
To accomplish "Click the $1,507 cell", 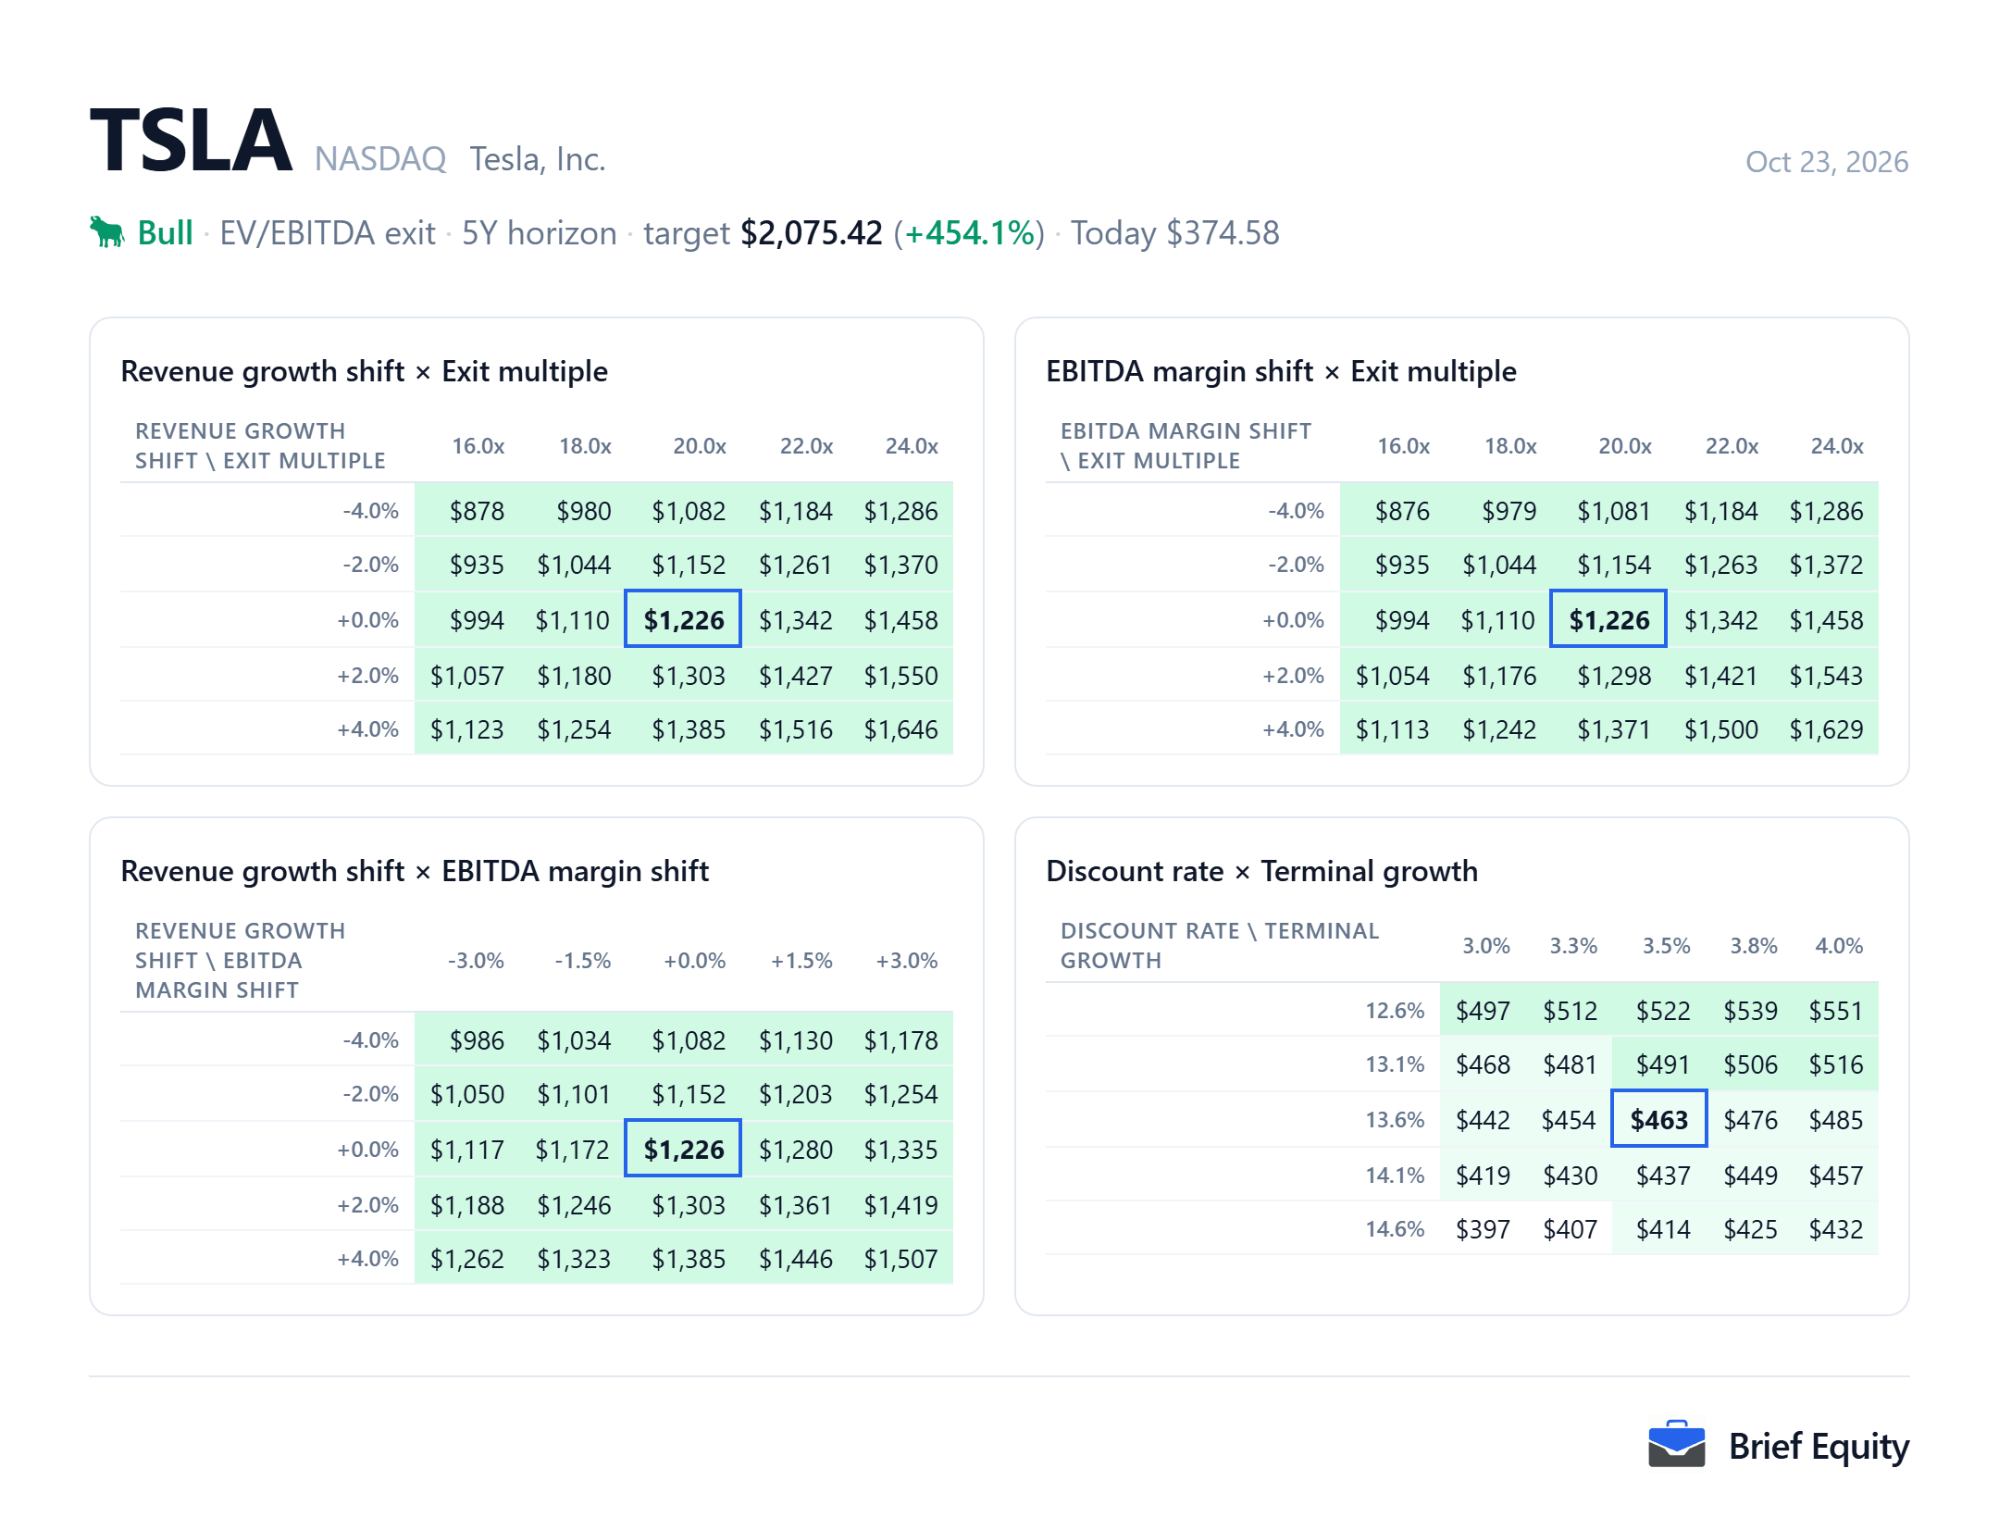I will [x=900, y=1259].
